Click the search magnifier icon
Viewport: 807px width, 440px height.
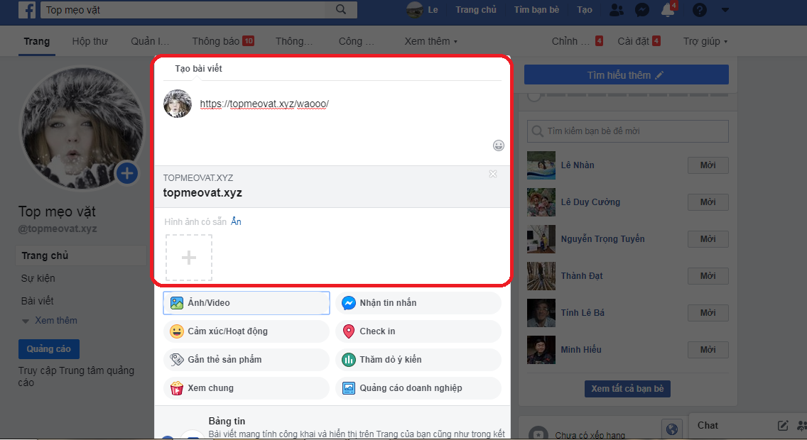click(341, 10)
